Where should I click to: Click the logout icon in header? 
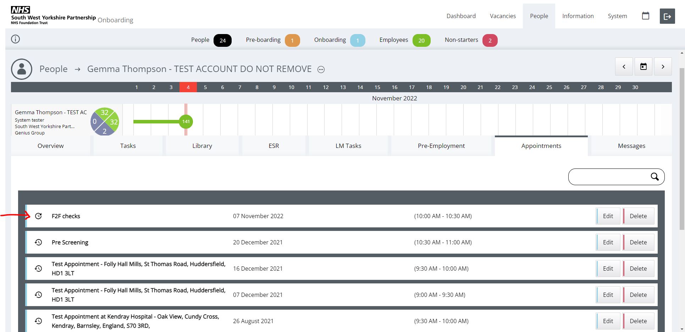coord(667,16)
